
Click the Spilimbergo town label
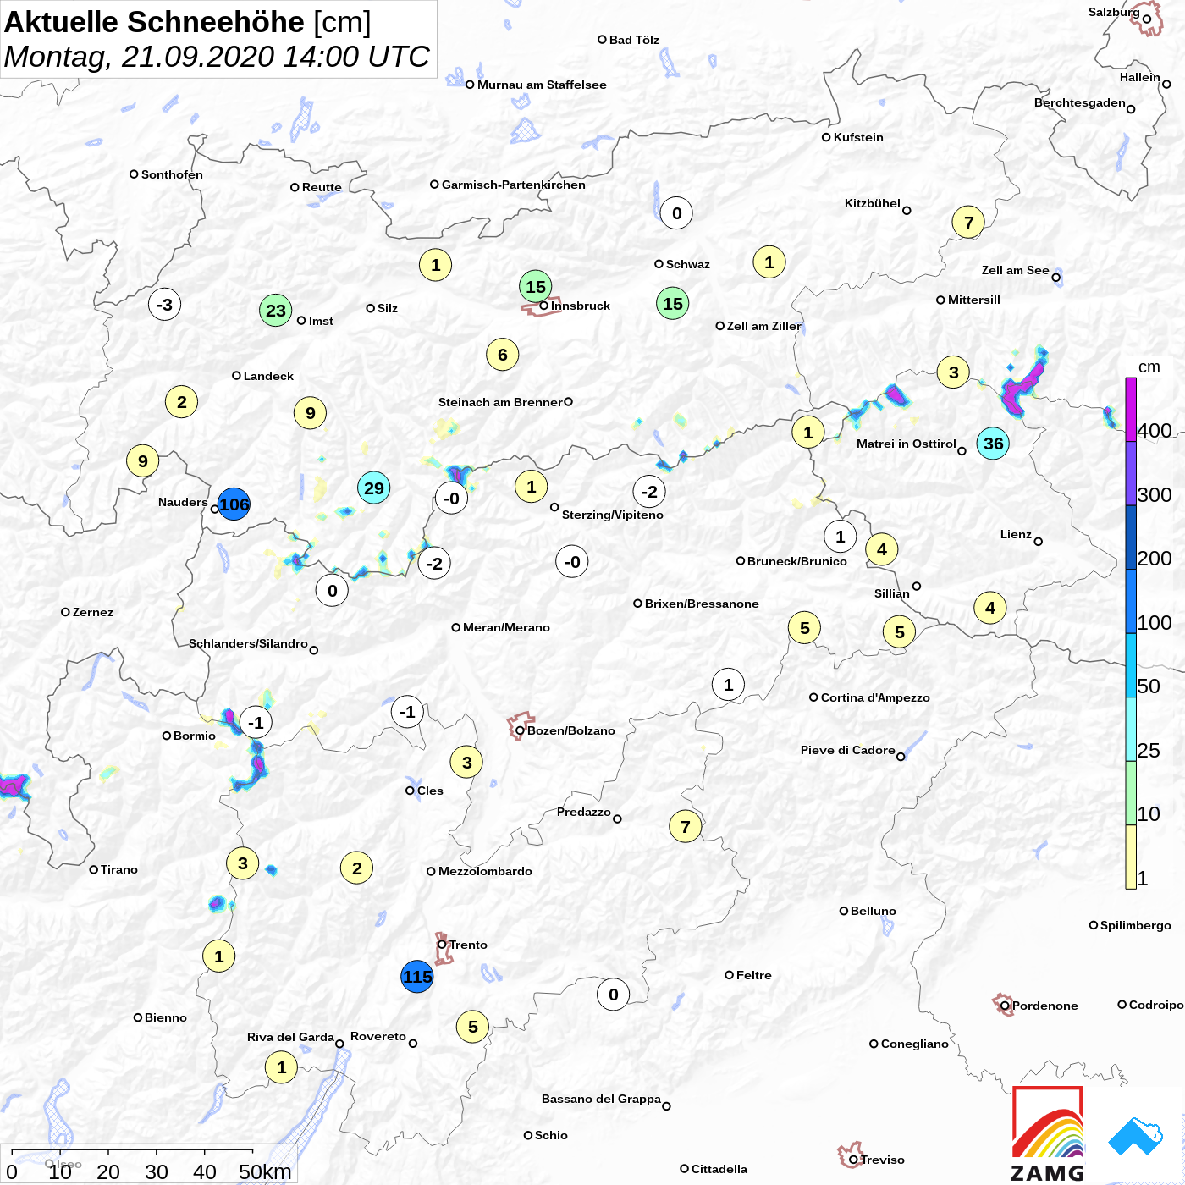click(x=1136, y=925)
